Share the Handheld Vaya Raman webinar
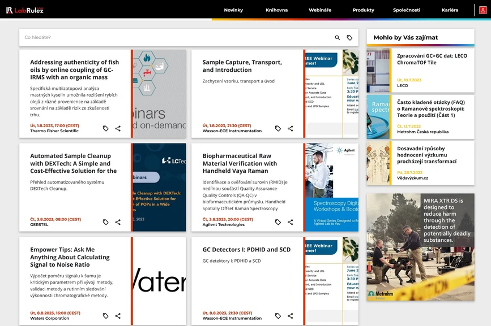This screenshot has height=326, width=491. pyautogui.click(x=291, y=222)
